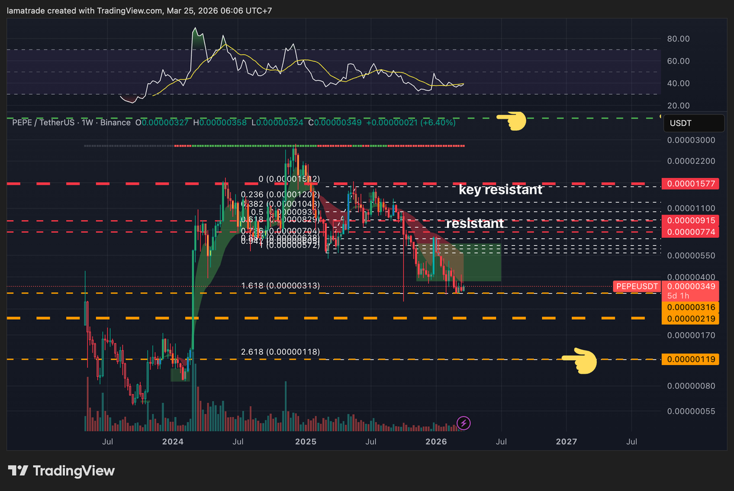This screenshot has height=491, width=734.
Task: Click the open value O0.00000327
Action: [x=163, y=122]
